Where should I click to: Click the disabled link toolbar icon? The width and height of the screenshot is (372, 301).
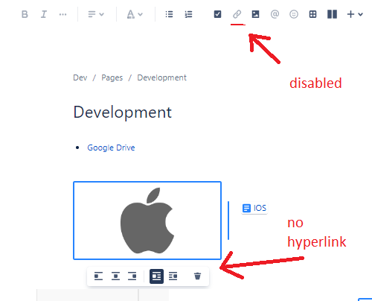(237, 14)
